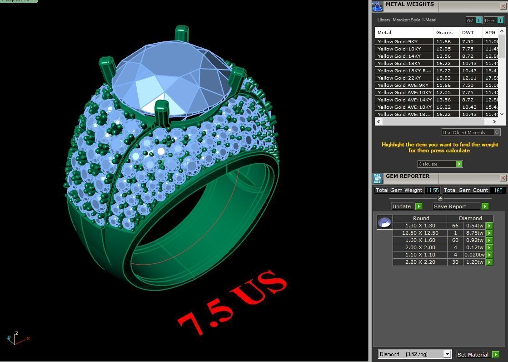Select the Yellow Gold:22KY row
Screen dimensions: 508x362
tap(436, 78)
